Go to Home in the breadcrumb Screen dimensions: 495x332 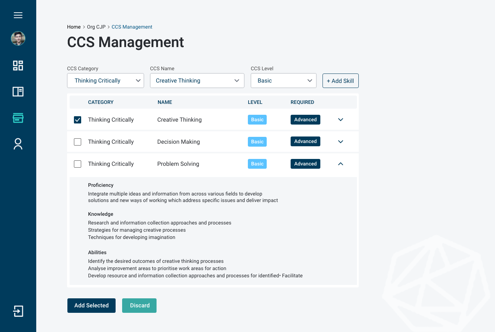pyautogui.click(x=74, y=27)
